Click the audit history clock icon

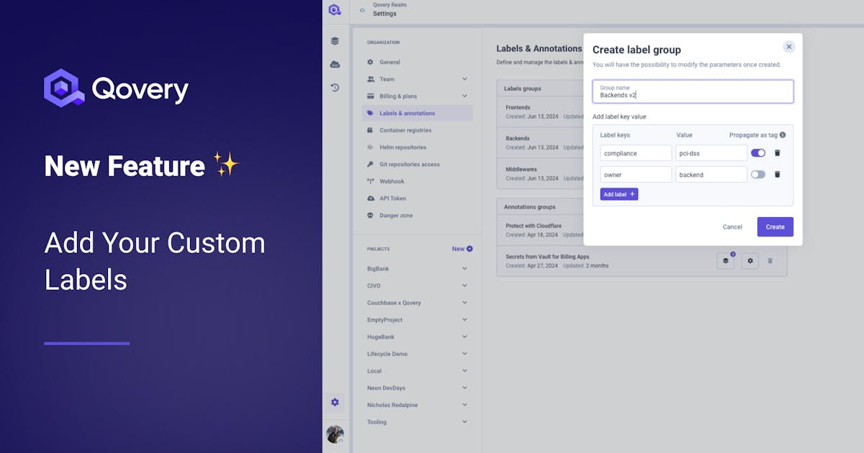coord(335,86)
